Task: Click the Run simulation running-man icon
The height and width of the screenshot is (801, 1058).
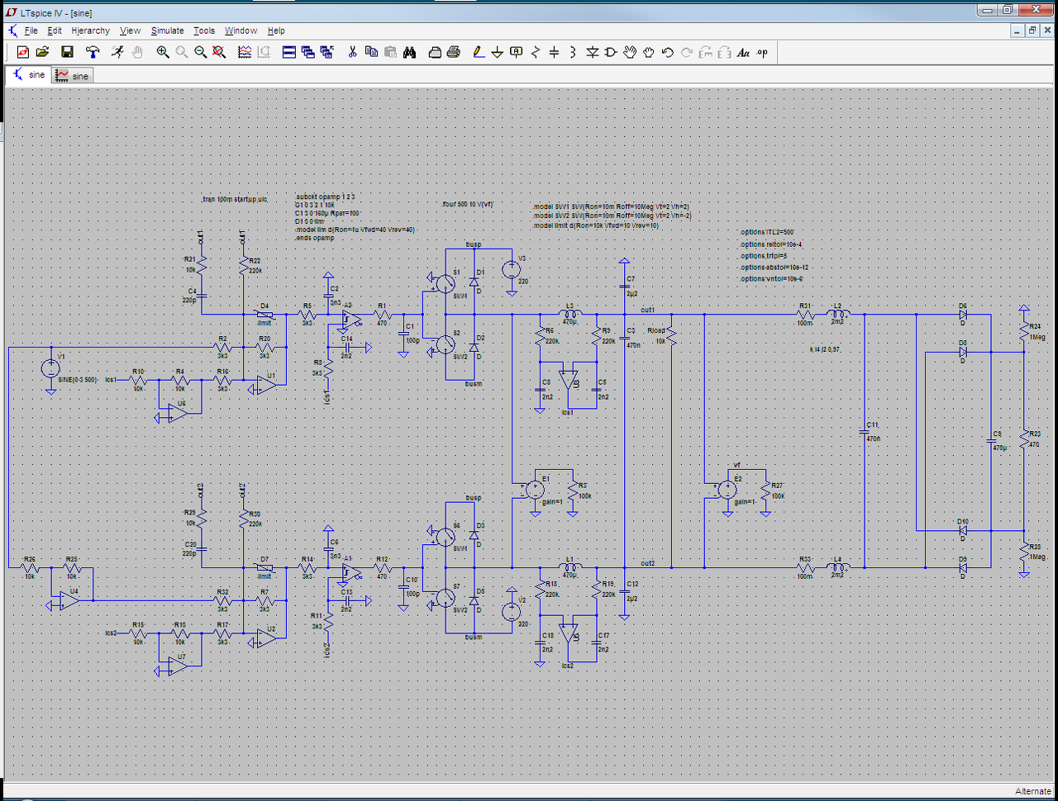Action: (x=118, y=52)
